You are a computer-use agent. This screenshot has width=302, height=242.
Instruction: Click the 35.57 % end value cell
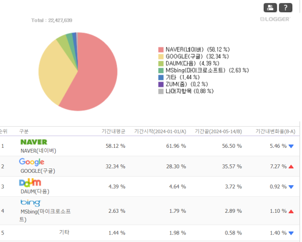[x=232, y=167]
